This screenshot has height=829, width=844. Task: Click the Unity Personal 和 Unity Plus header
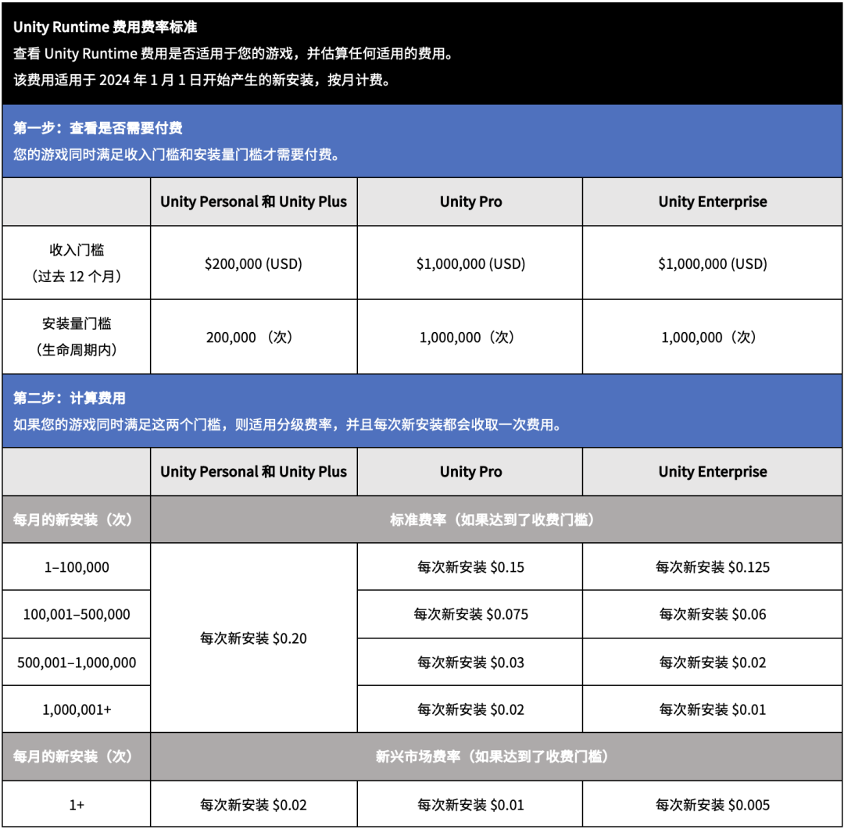[253, 202]
